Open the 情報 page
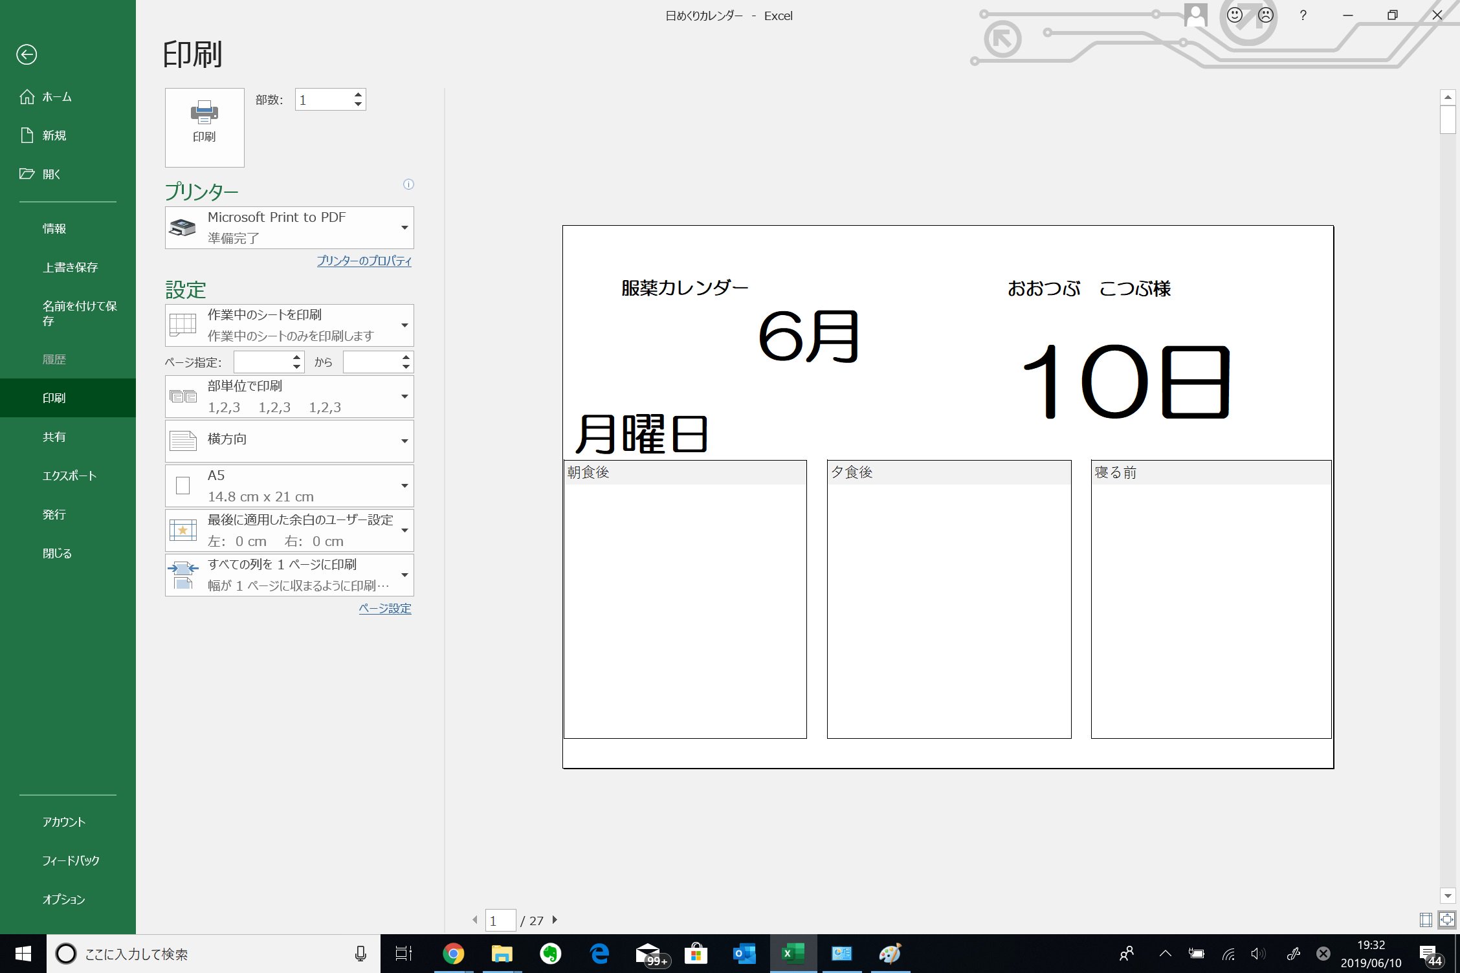 [x=68, y=228]
